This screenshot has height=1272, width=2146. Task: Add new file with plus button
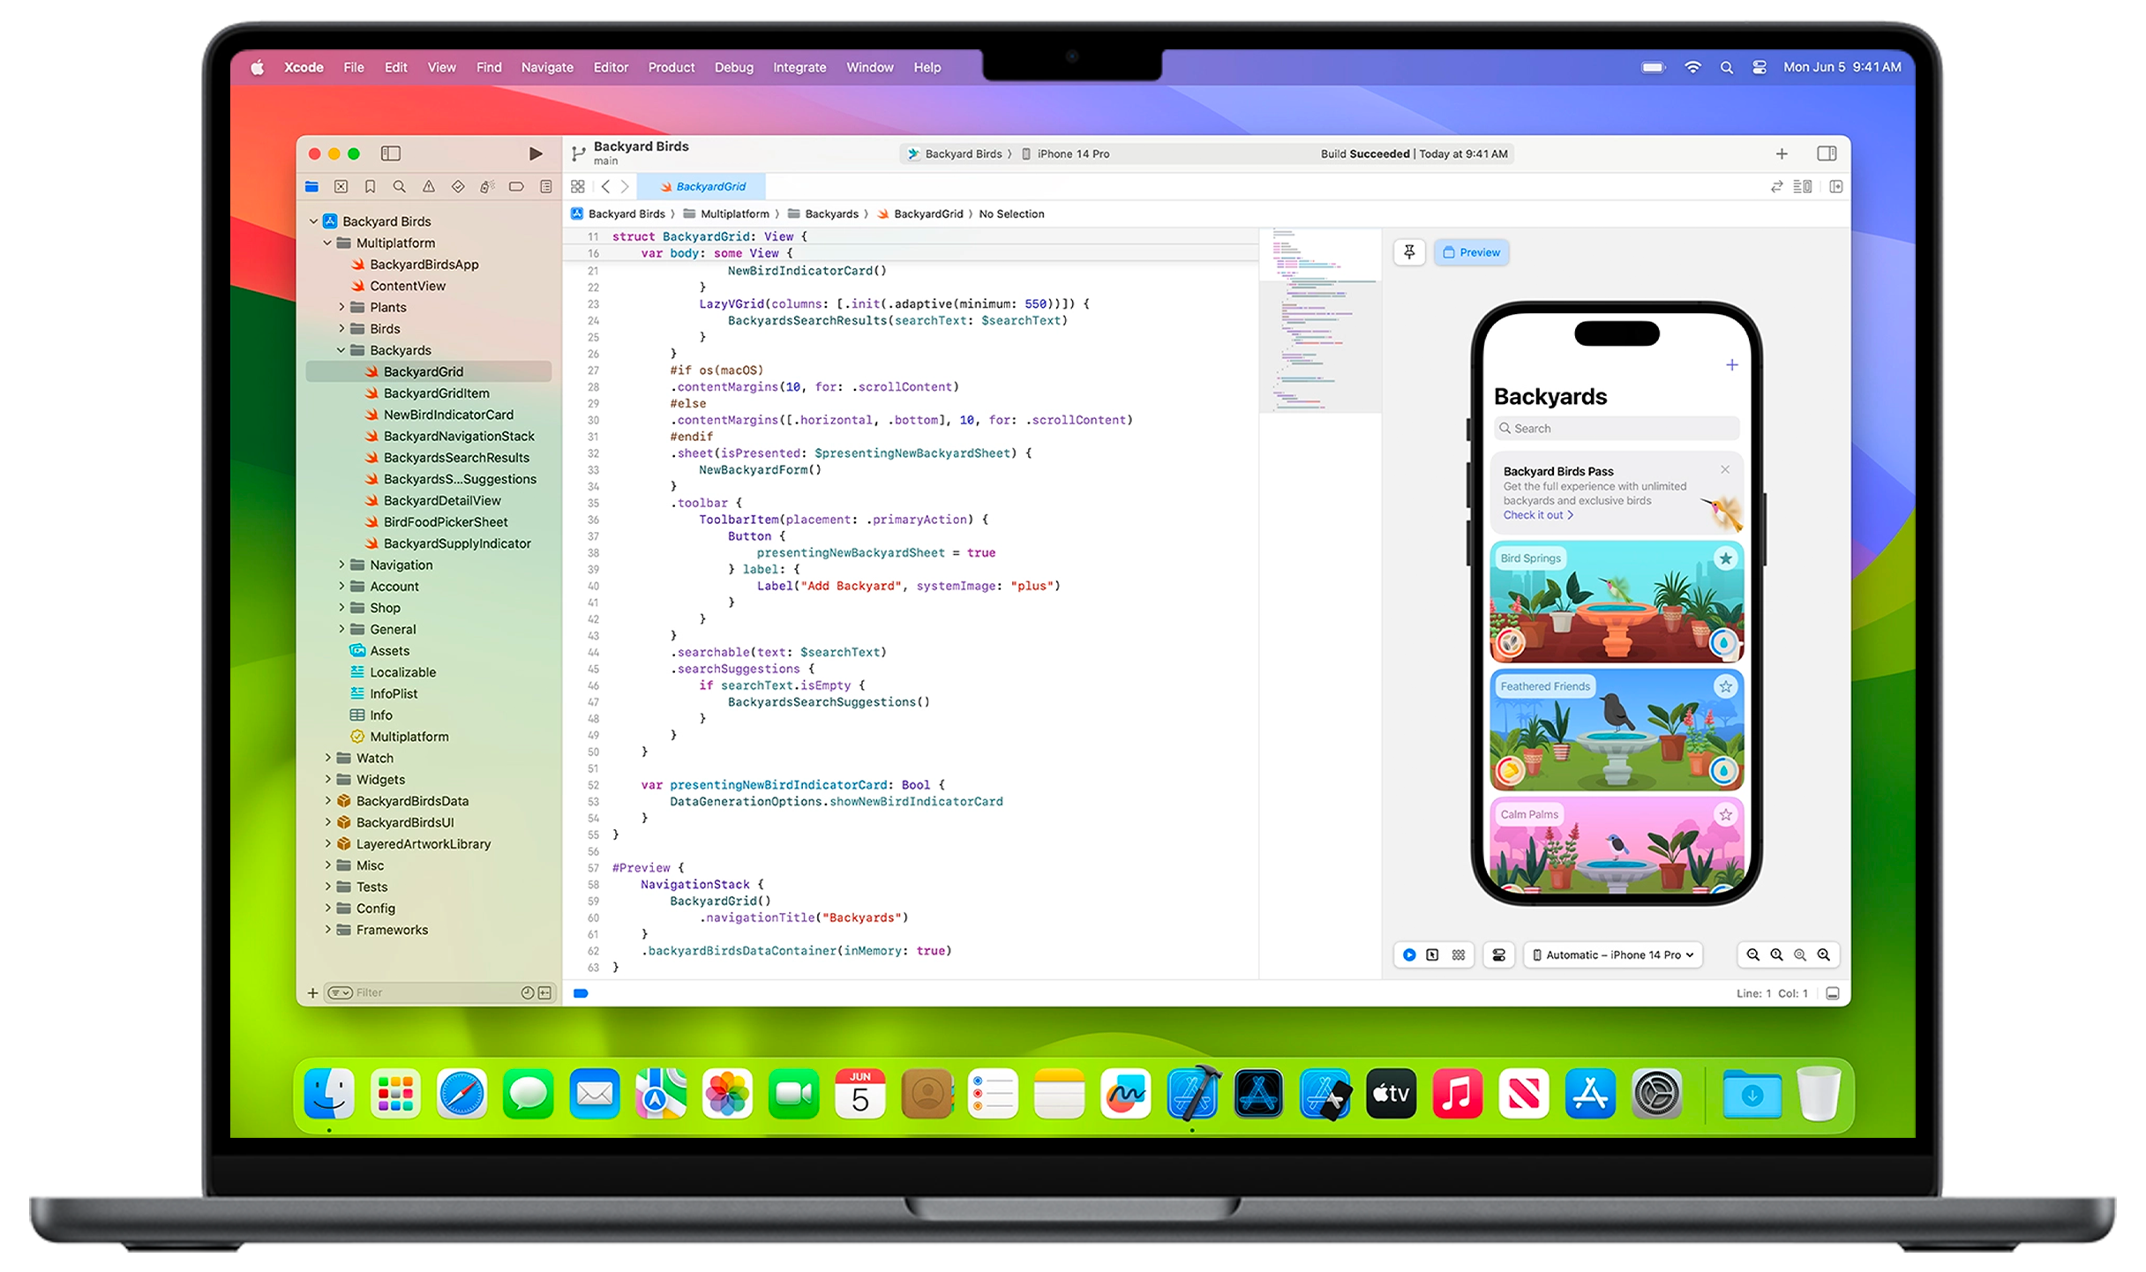click(x=312, y=993)
